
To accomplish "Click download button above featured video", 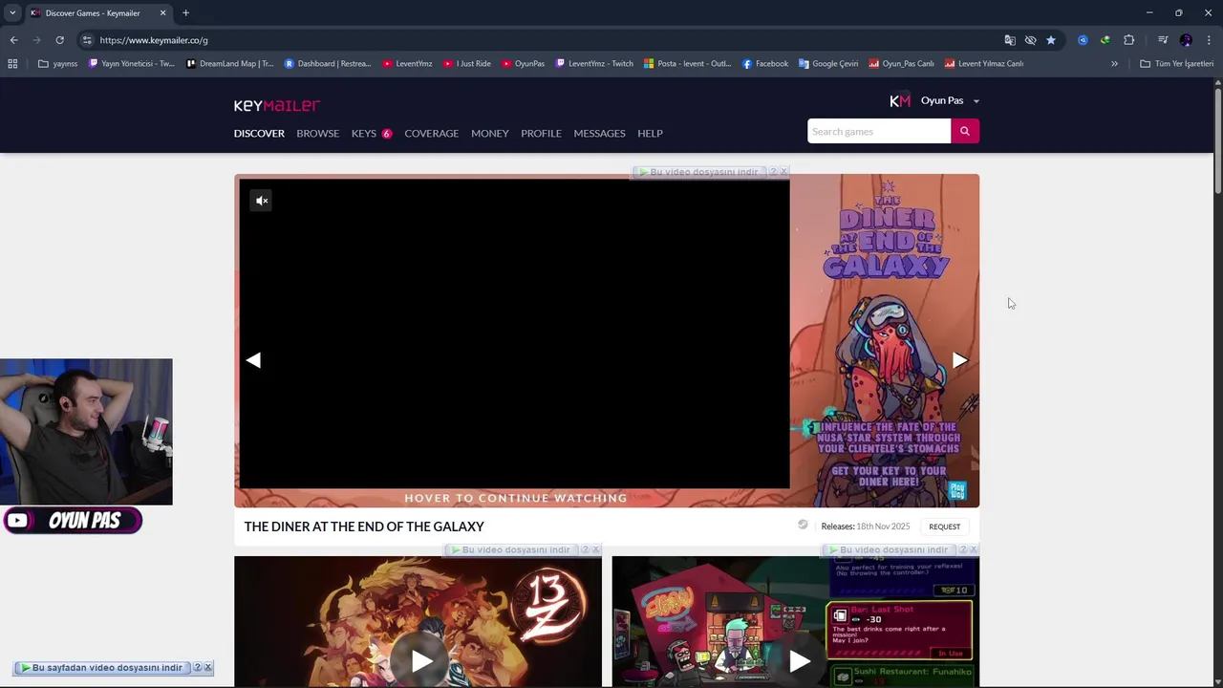I will tap(699, 172).
